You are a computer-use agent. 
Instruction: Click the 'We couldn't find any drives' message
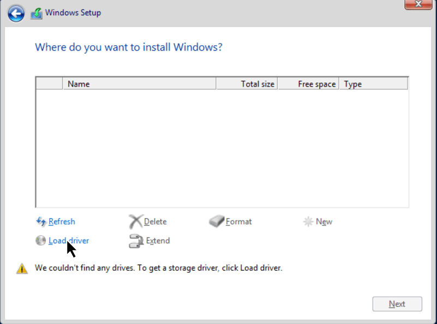(158, 268)
